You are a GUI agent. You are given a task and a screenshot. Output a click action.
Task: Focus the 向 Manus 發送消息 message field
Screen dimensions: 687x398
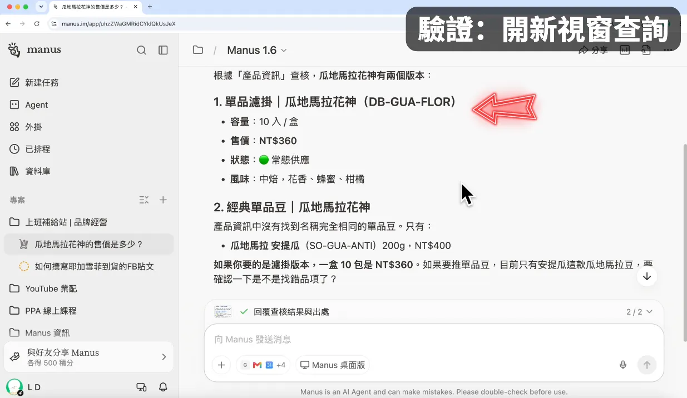coord(434,339)
